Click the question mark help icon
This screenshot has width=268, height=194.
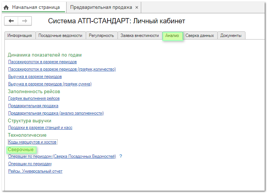(121, 156)
